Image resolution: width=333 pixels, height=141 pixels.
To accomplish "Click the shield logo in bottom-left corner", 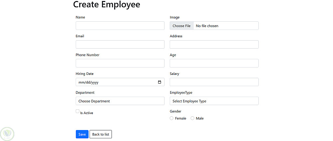I will 7,133.
